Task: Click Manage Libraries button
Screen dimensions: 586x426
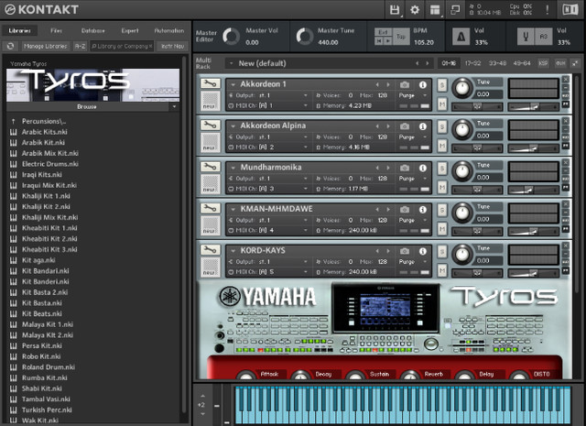Action: click(45, 46)
